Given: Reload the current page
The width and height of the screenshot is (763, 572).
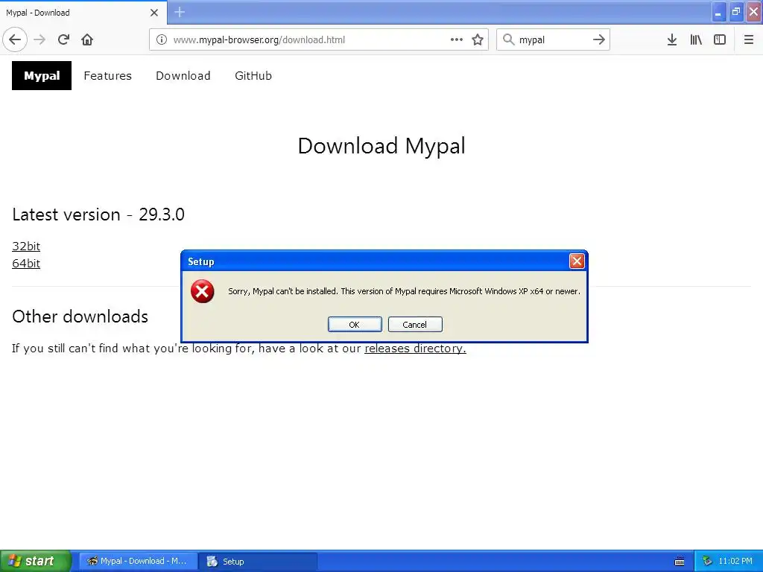Looking at the screenshot, I should (x=63, y=39).
